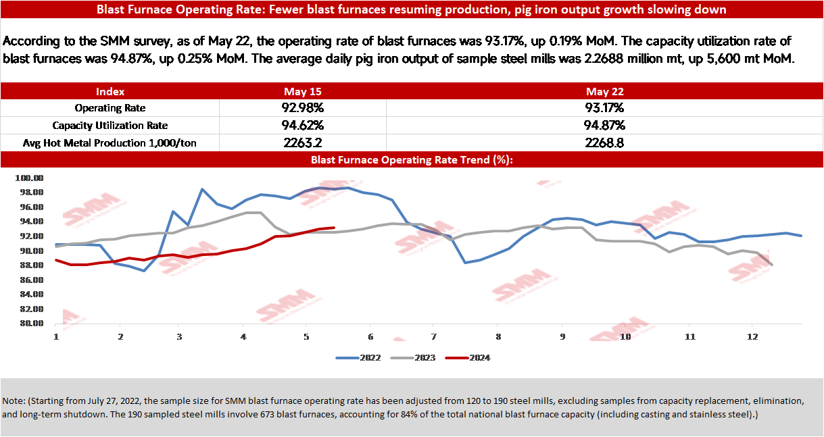The height and width of the screenshot is (437, 824).
Task: Click month 1 on the x-axis
Action: 56,336
